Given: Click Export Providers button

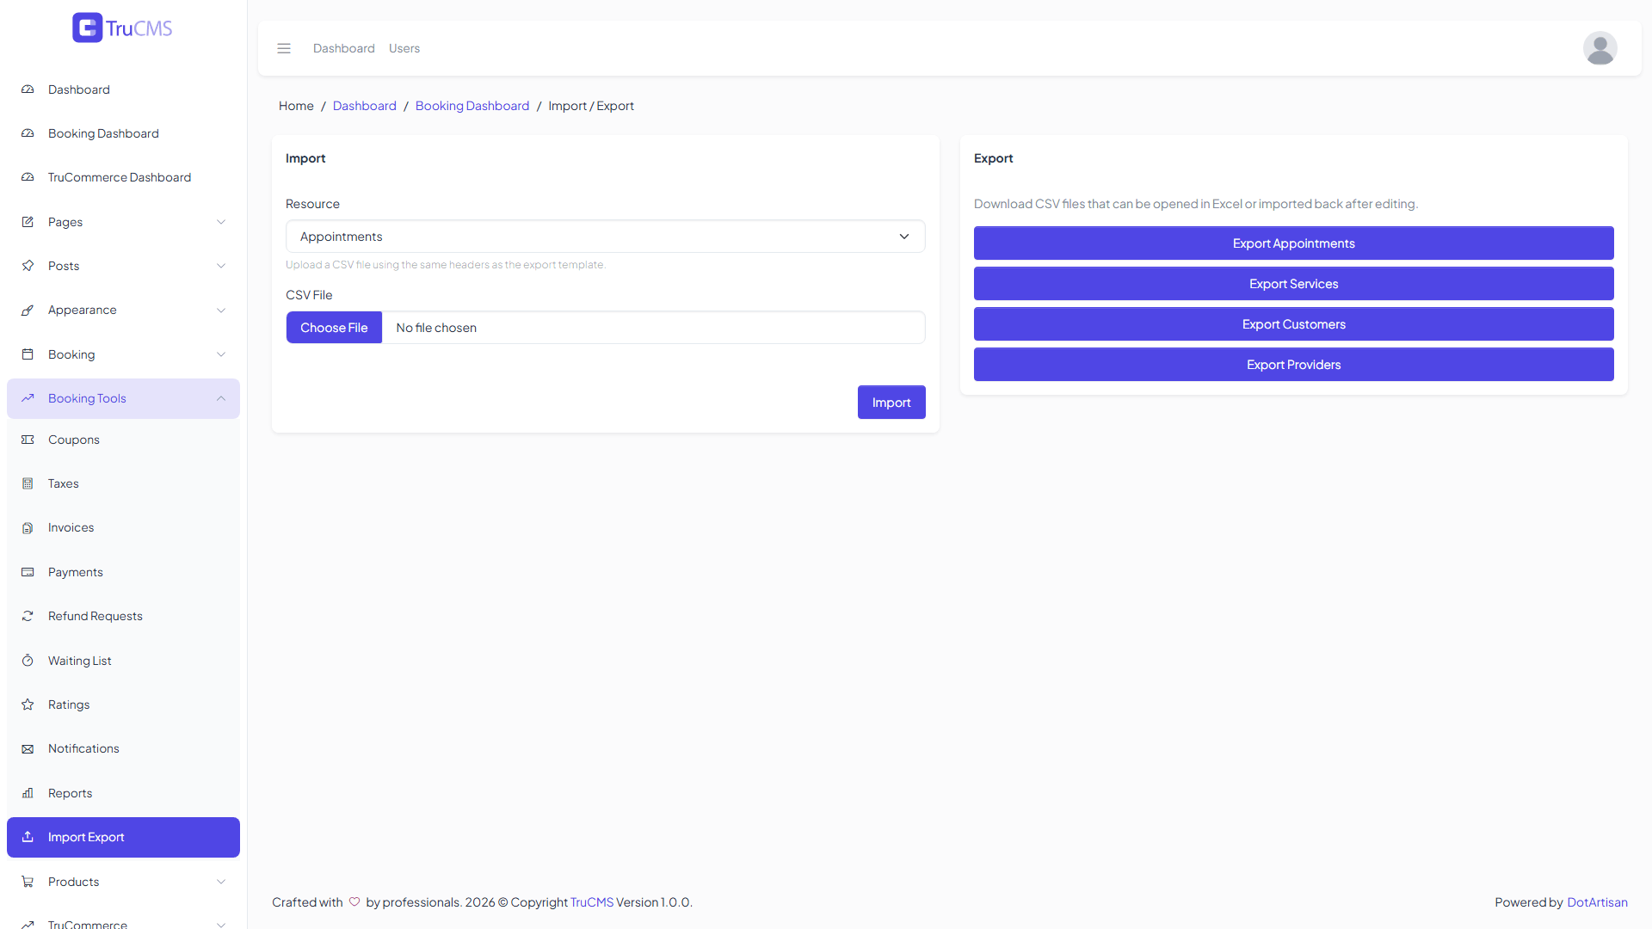Looking at the screenshot, I should click(1293, 365).
